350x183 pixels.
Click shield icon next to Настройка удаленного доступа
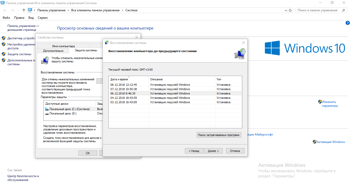pos(4,44)
